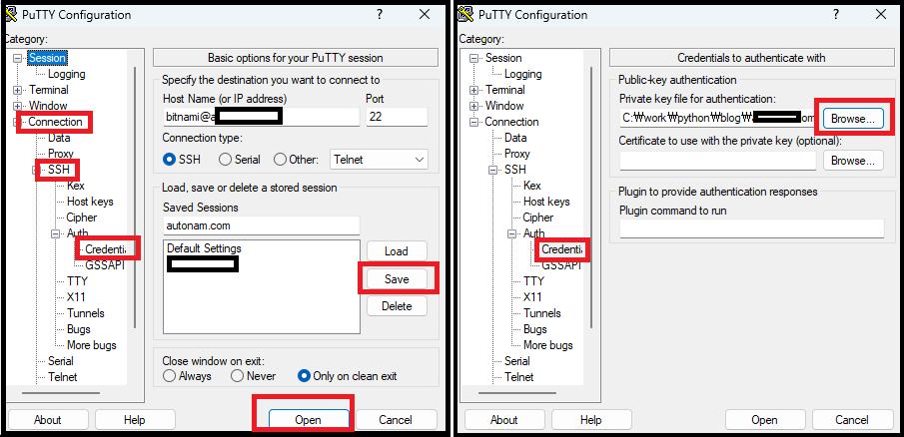
Task: Expand the Terminal tree node in left window
Action: (x=17, y=90)
